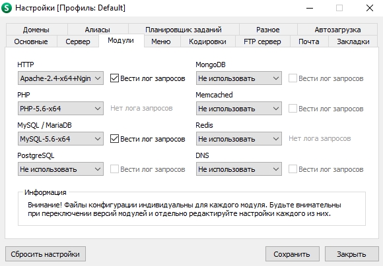Open the DNS module dropdown
Screen dimensions: 383x266
(x=239, y=169)
